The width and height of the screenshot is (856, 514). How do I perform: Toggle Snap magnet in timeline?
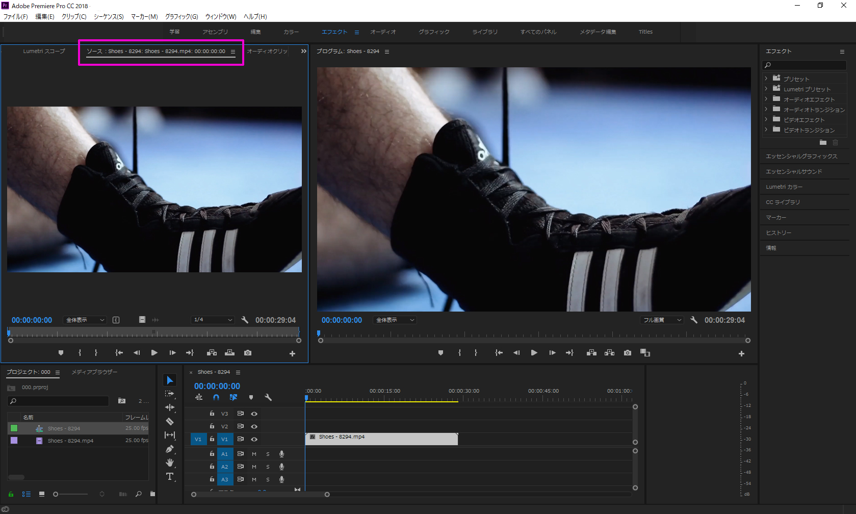click(x=216, y=397)
